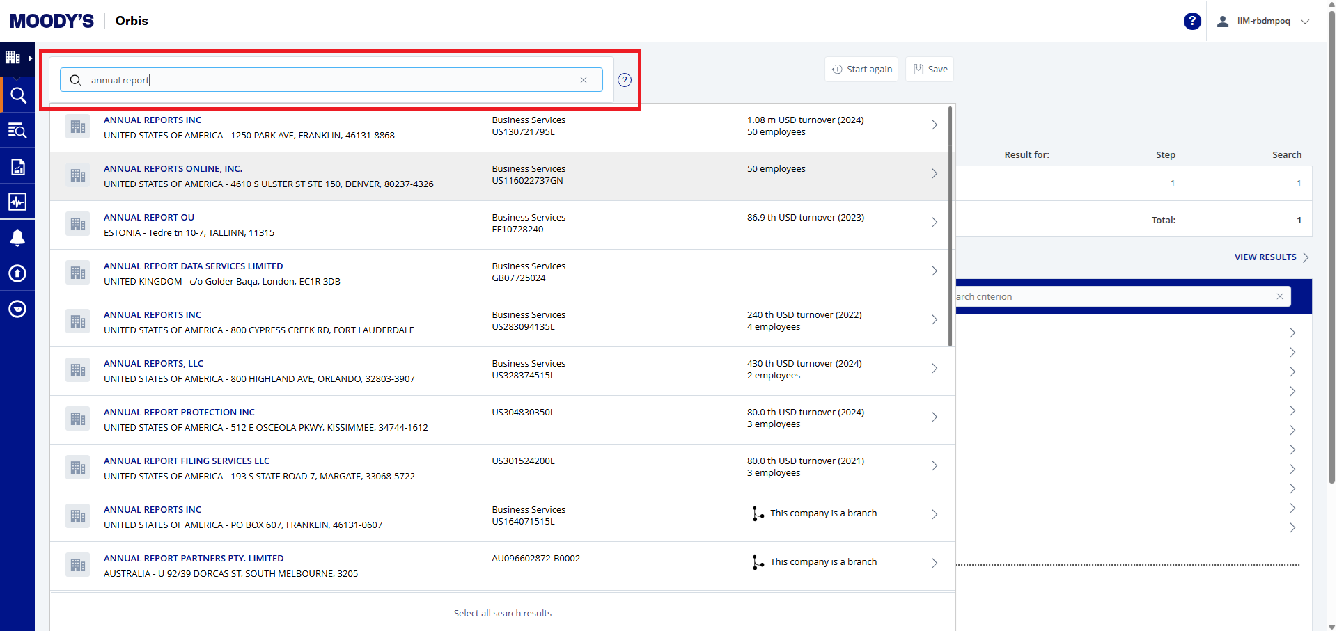Open the report chart icon in sidebar

pos(17,167)
